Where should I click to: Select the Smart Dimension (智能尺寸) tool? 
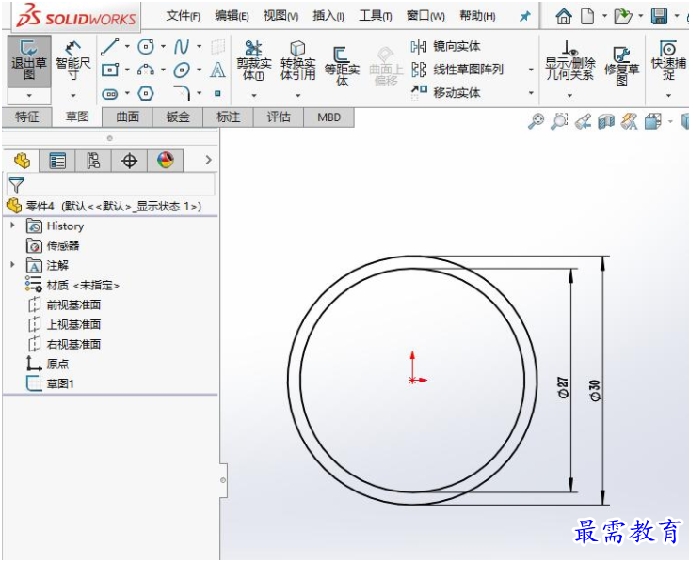point(72,61)
